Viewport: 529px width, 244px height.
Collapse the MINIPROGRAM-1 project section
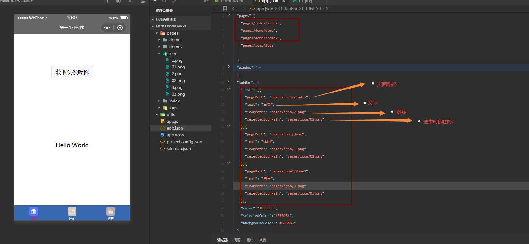click(x=180, y=26)
